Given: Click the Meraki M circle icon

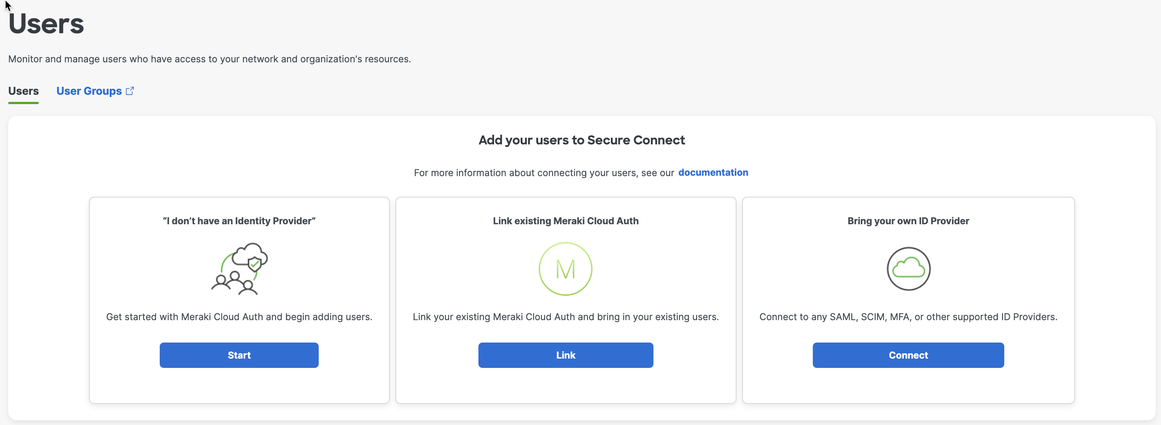Looking at the screenshot, I should [x=566, y=269].
